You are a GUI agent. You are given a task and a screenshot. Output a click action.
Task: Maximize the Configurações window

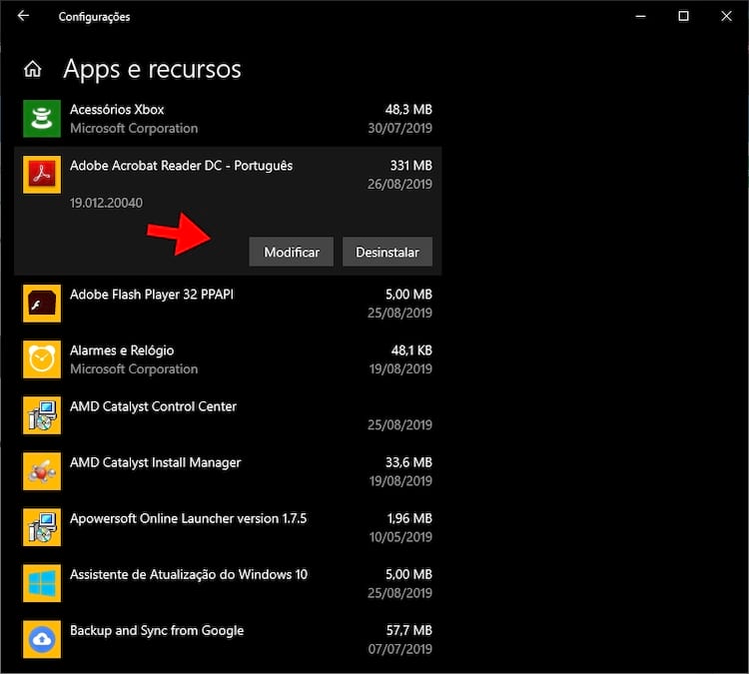tap(683, 16)
